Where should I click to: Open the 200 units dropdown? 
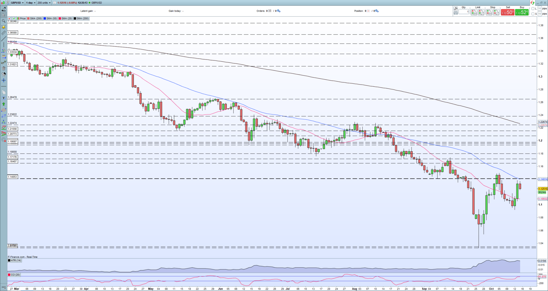coord(44,3)
